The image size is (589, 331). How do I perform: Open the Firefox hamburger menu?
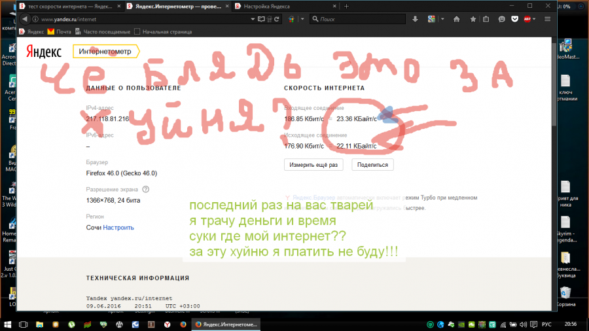[x=547, y=19]
